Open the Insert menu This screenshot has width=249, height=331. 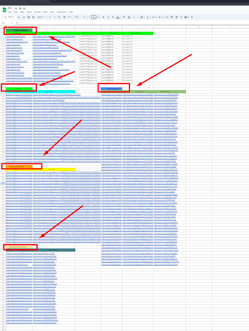point(29,12)
